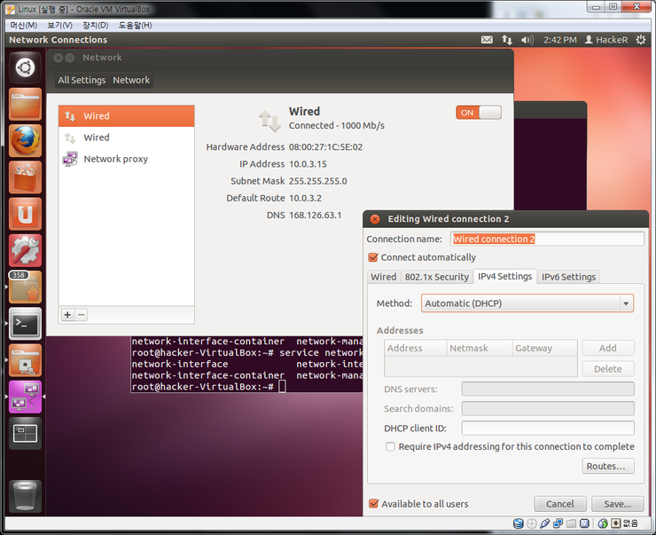656x535 pixels.
Task: Open System Settings wrench-gear icon in launcher
Action: [25, 250]
